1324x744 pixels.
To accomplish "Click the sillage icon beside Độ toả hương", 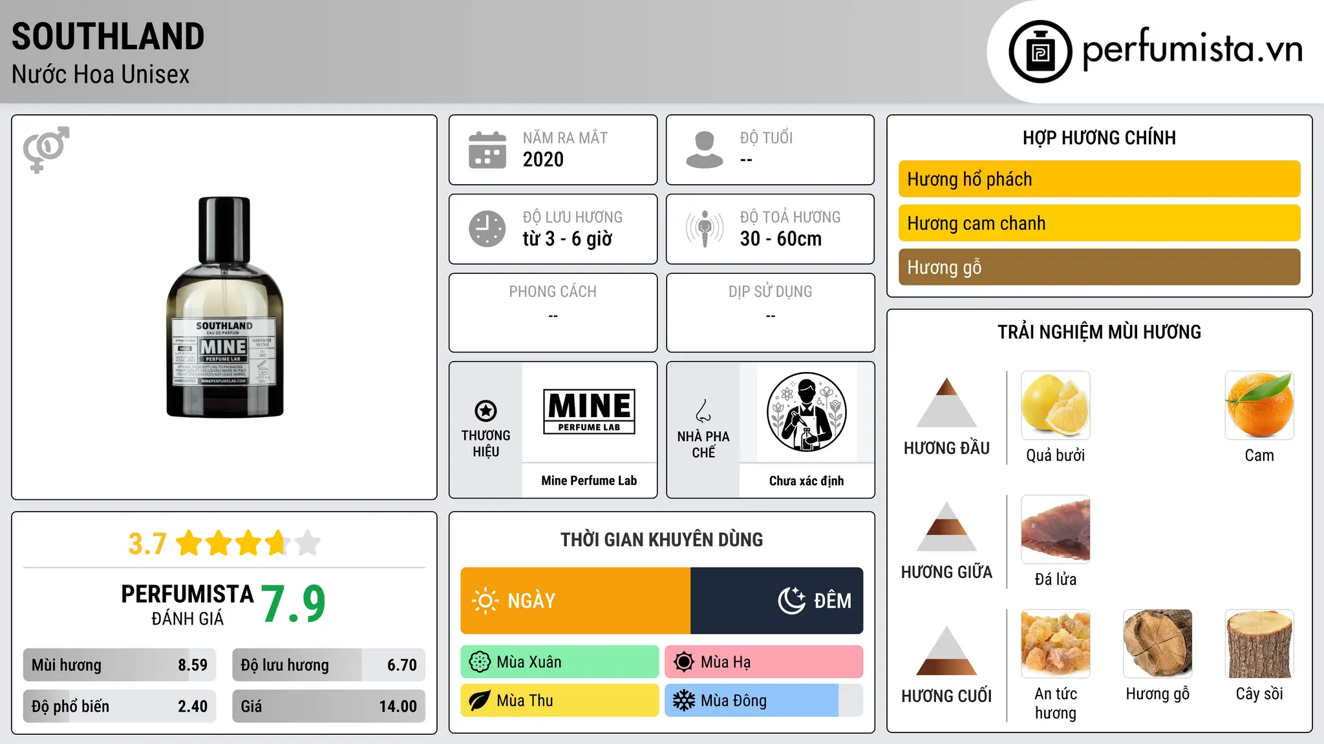I will 704,229.
